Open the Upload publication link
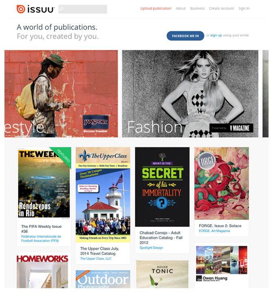The width and height of the screenshot is (273, 293). tap(156, 9)
